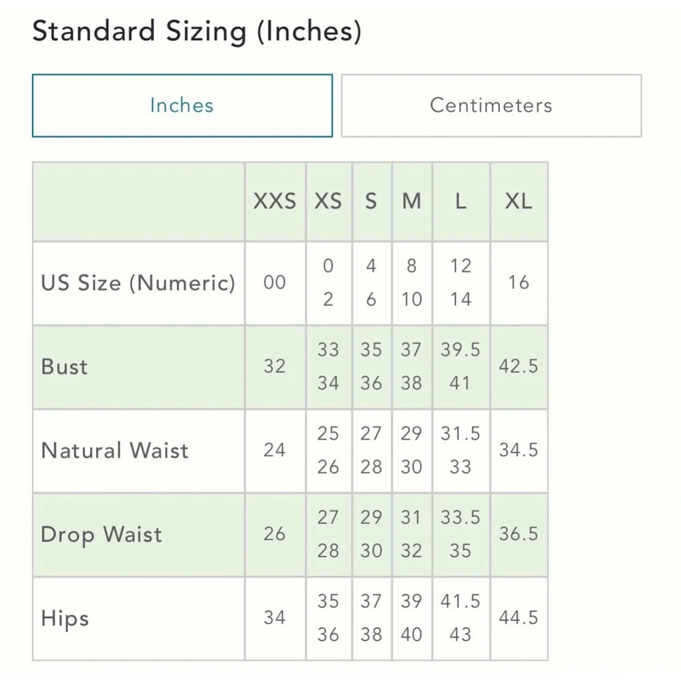The image size is (681, 681).
Task: Switch to the Centimeters tab
Action: pos(491,106)
